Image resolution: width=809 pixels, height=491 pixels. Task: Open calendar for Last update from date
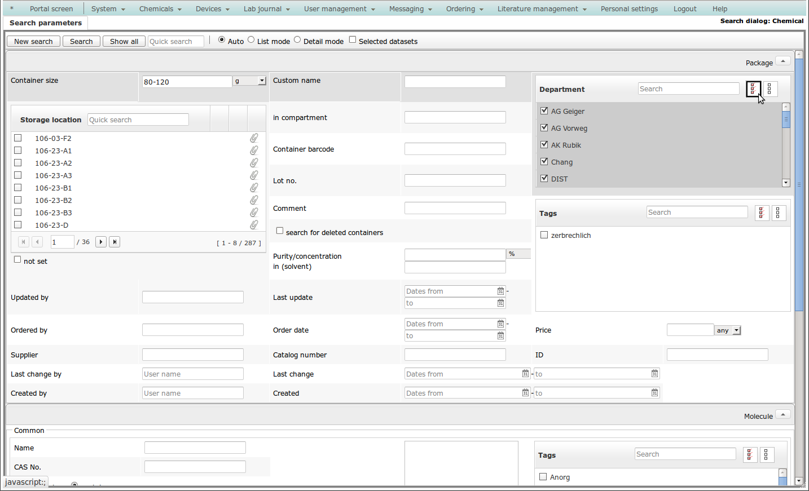pos(500,291)
